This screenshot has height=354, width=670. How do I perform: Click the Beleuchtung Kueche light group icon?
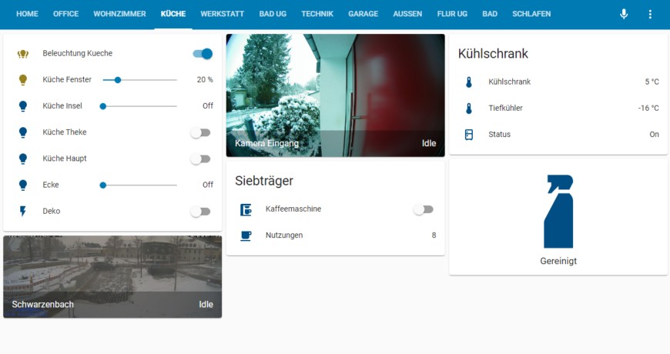pos(23,54)
